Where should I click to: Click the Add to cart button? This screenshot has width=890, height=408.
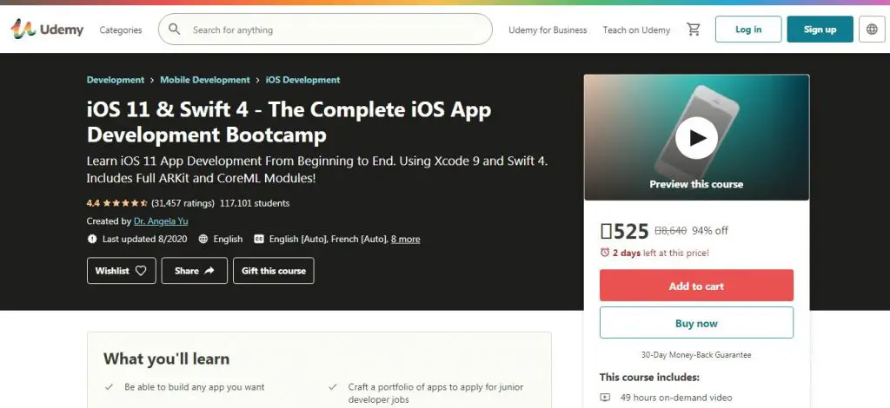(x=696, y=286)
